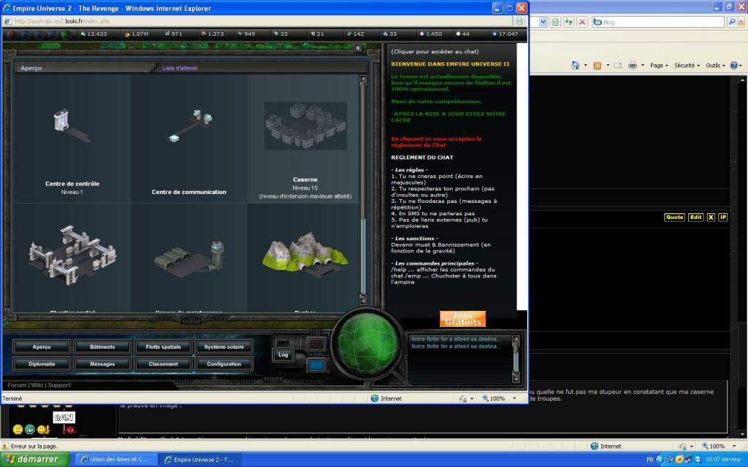Click the fleet log scrollbar down arrow
Image resolution: width=748 pixels, height=467 pixels.
516,378
